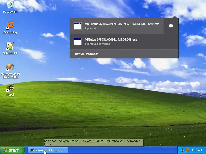Viewport: 206px width, 154px height.
Task: Click the Everything tray icon
Action: click(187, 150)
